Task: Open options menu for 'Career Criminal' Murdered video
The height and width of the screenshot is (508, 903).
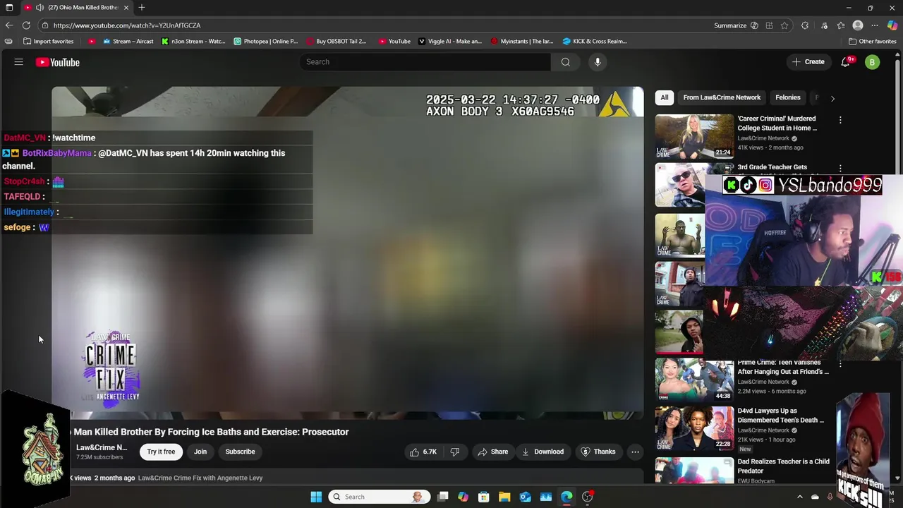Action: point(840,120)
